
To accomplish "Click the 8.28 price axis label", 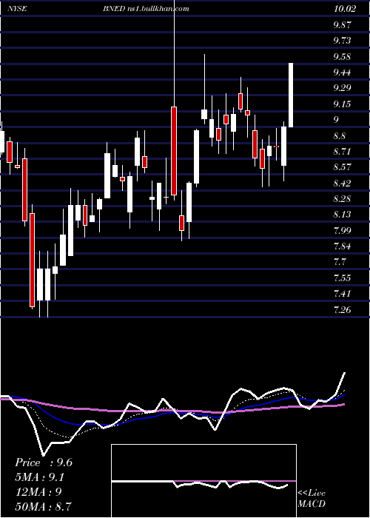I will 342,199.
